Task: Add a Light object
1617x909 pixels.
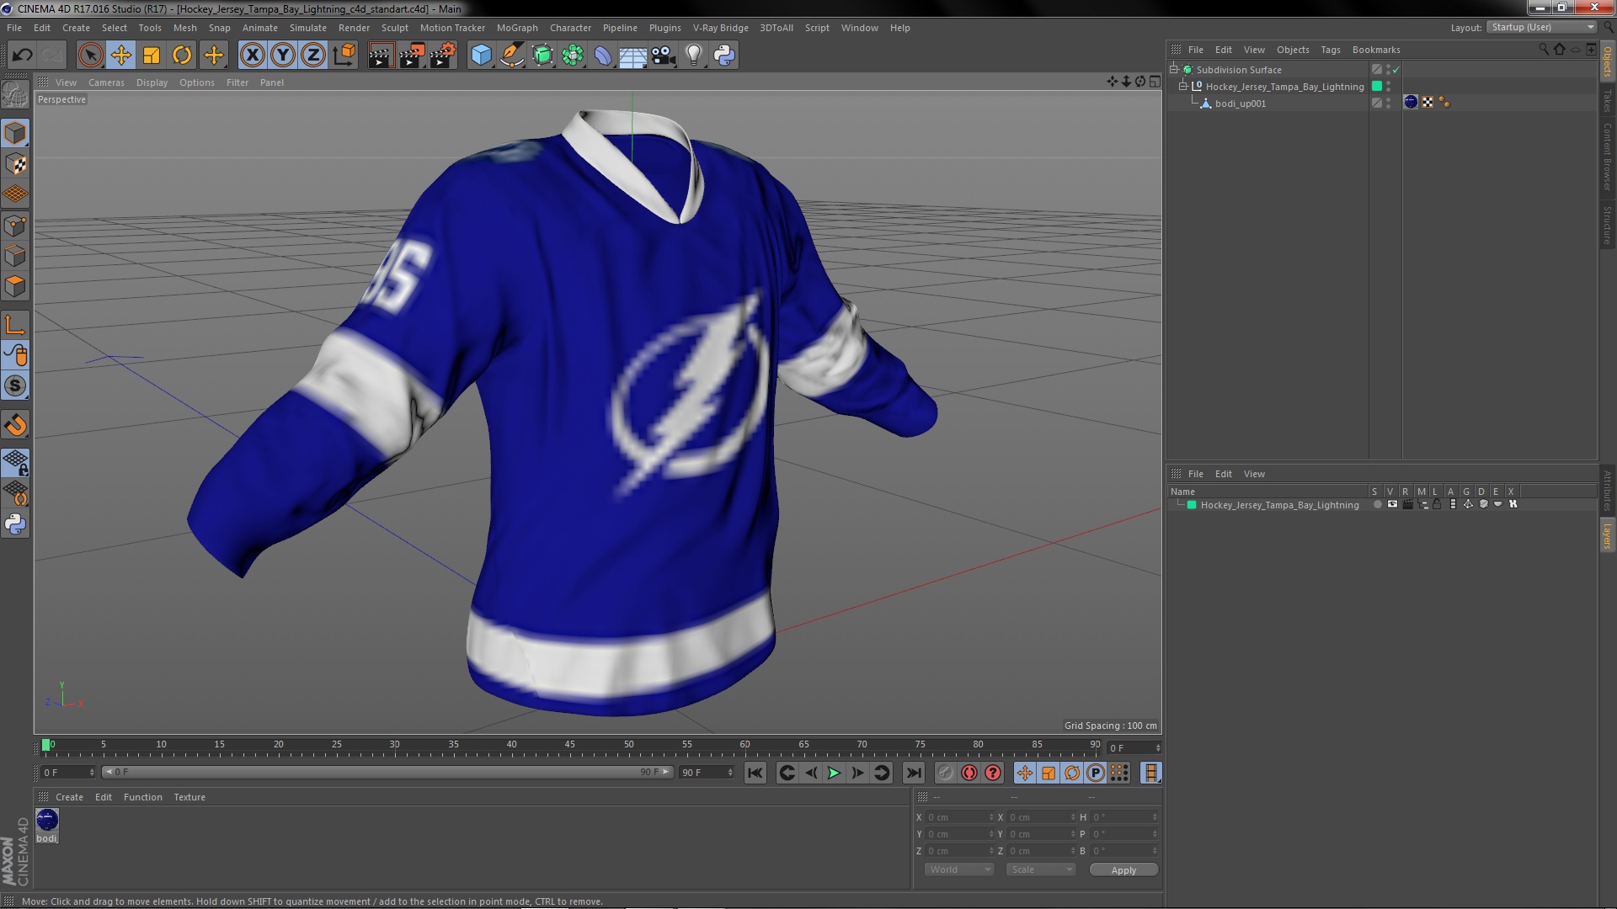Action: 694,56
